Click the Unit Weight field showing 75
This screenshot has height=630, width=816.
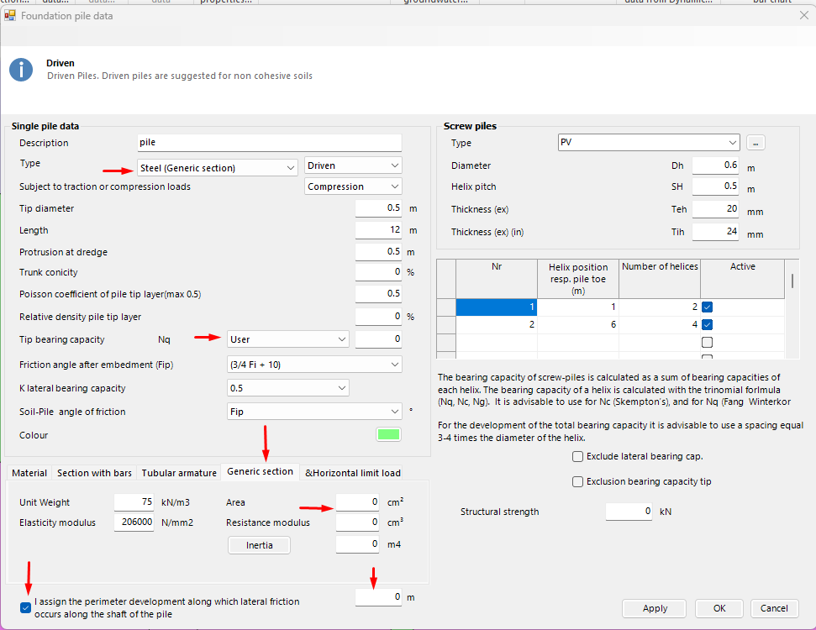tap(134, 502)
